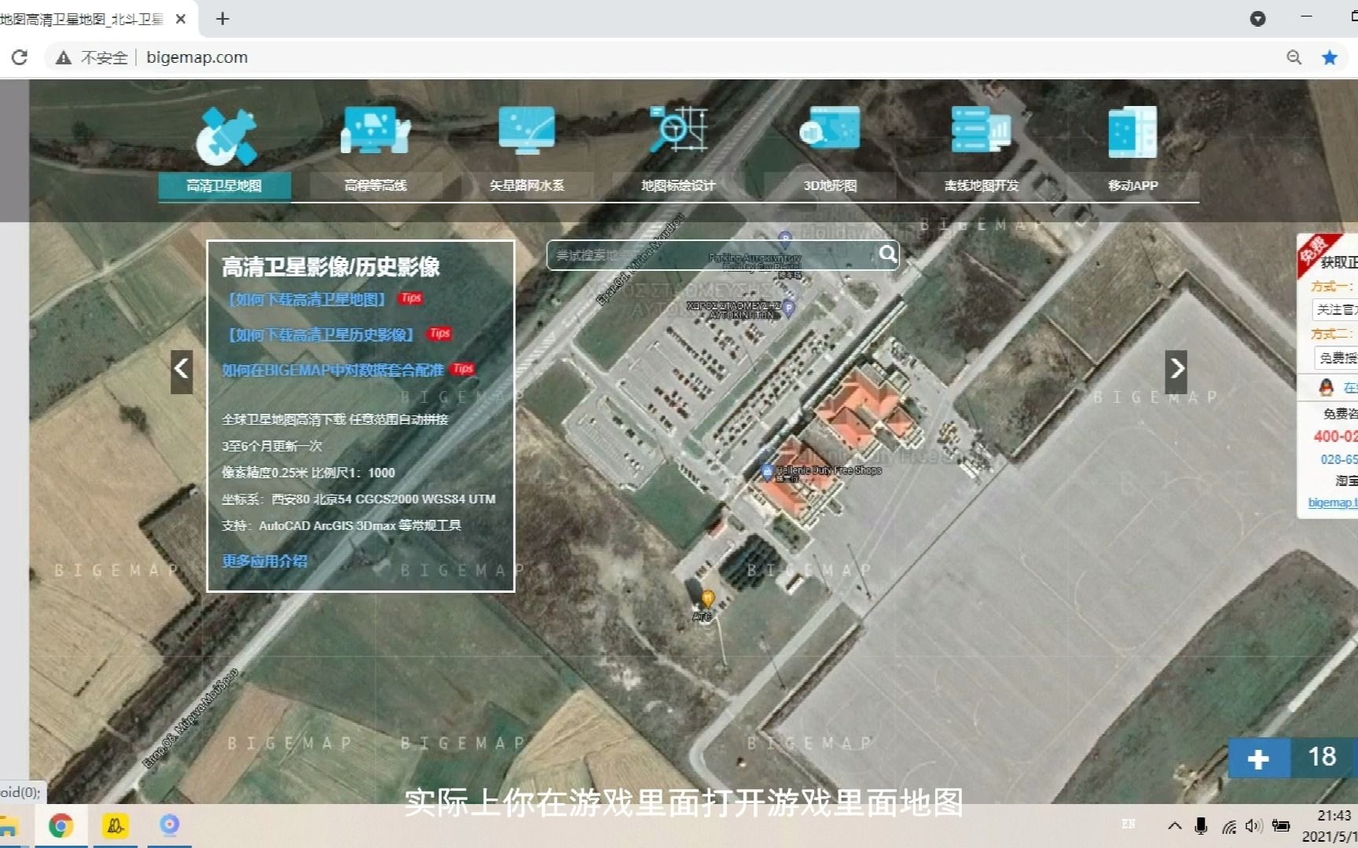Screen dimensions: 1358x848
Task: Click the parking P marker near ΧΩΡΟΣ ΣΤΑΘΜΕΥΣΗΣ
Action: point(789,308)
